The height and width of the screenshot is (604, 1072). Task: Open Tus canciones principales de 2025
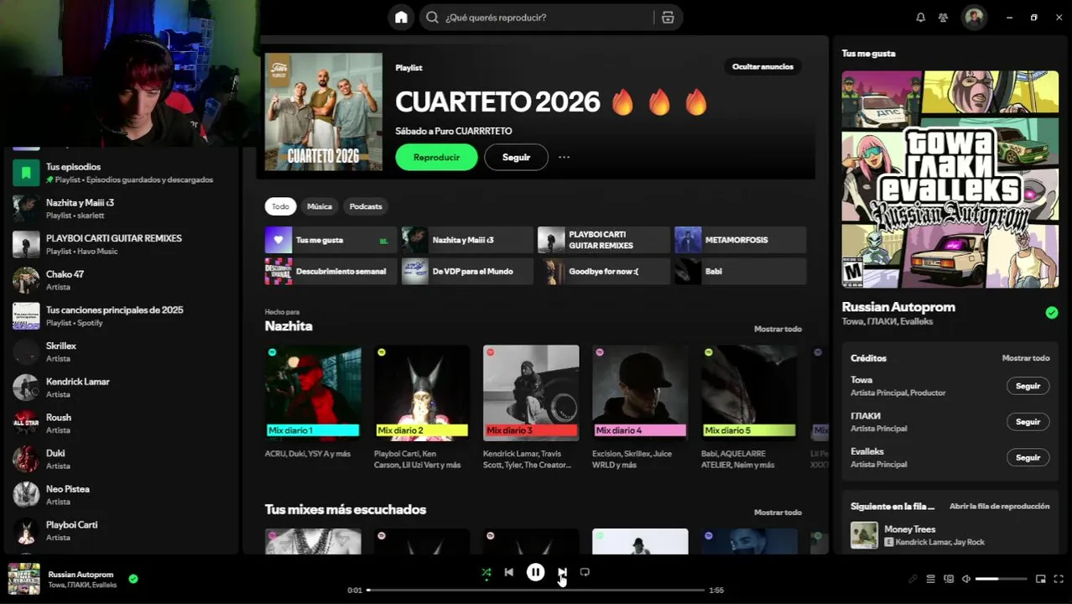pyautogui.click(x=122, y=316)
